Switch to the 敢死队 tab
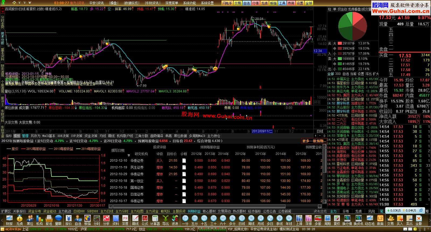Screen dimensions: 431x232 coord(166,211)
